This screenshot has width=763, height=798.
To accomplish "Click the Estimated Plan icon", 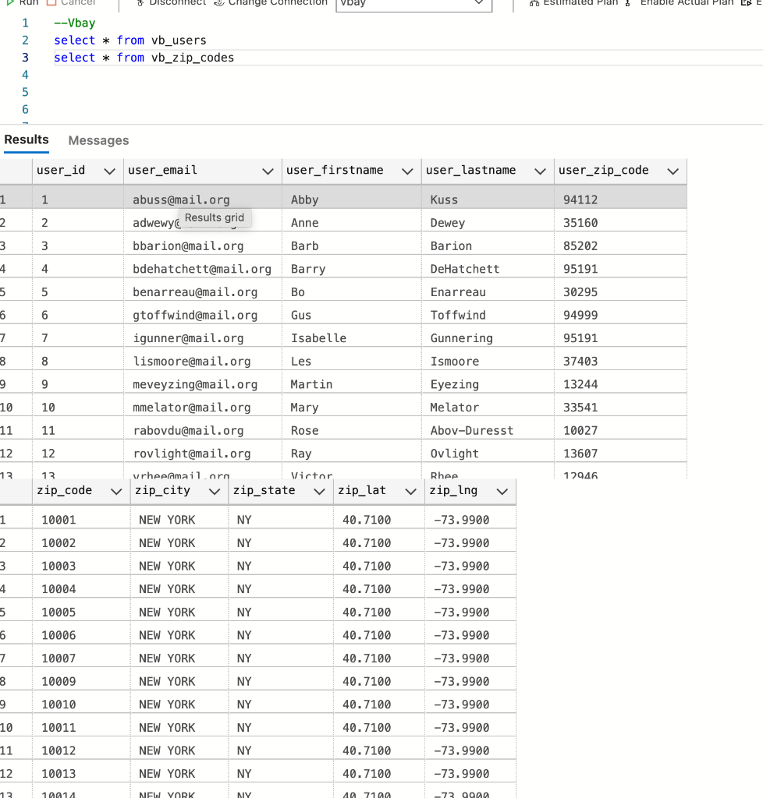I will pos(535,3).
